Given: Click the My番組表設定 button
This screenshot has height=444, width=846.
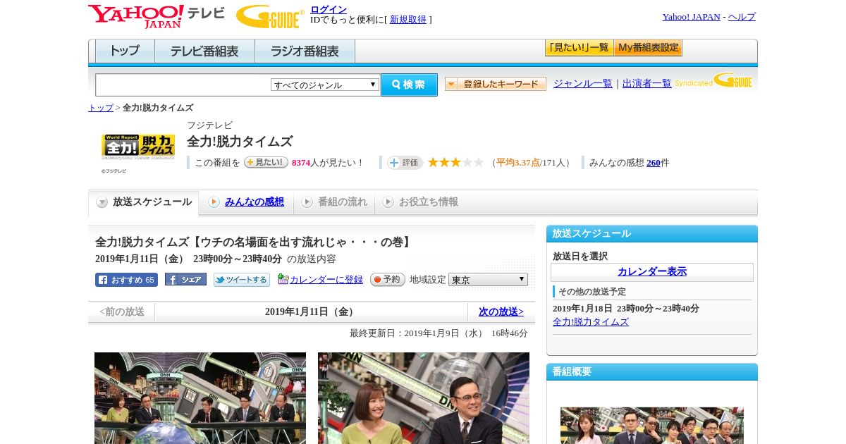Looking at the screenshot, I should (x=648, y=48).
